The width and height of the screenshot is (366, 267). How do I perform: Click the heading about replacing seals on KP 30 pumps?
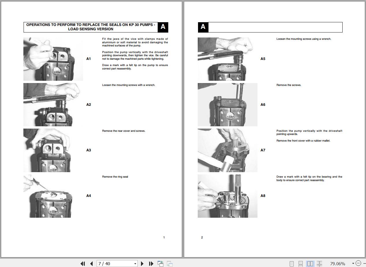pos(91,27)
